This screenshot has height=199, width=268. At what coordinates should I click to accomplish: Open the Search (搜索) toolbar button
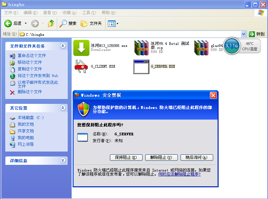(x=68, y=23)
